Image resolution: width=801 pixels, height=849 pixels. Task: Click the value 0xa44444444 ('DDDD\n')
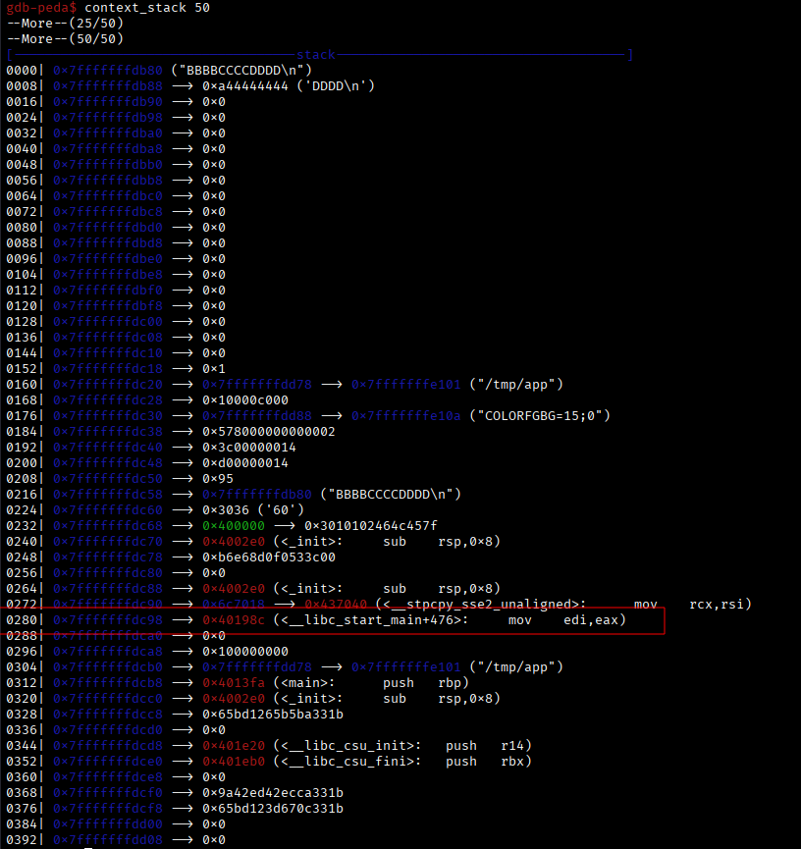[289, 86]
